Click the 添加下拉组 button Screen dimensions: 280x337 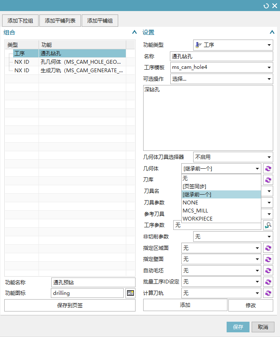20,21
